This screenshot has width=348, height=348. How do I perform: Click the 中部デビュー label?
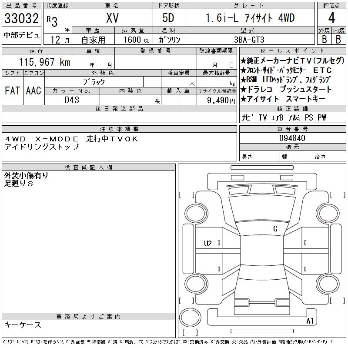(x=21, y=35)
